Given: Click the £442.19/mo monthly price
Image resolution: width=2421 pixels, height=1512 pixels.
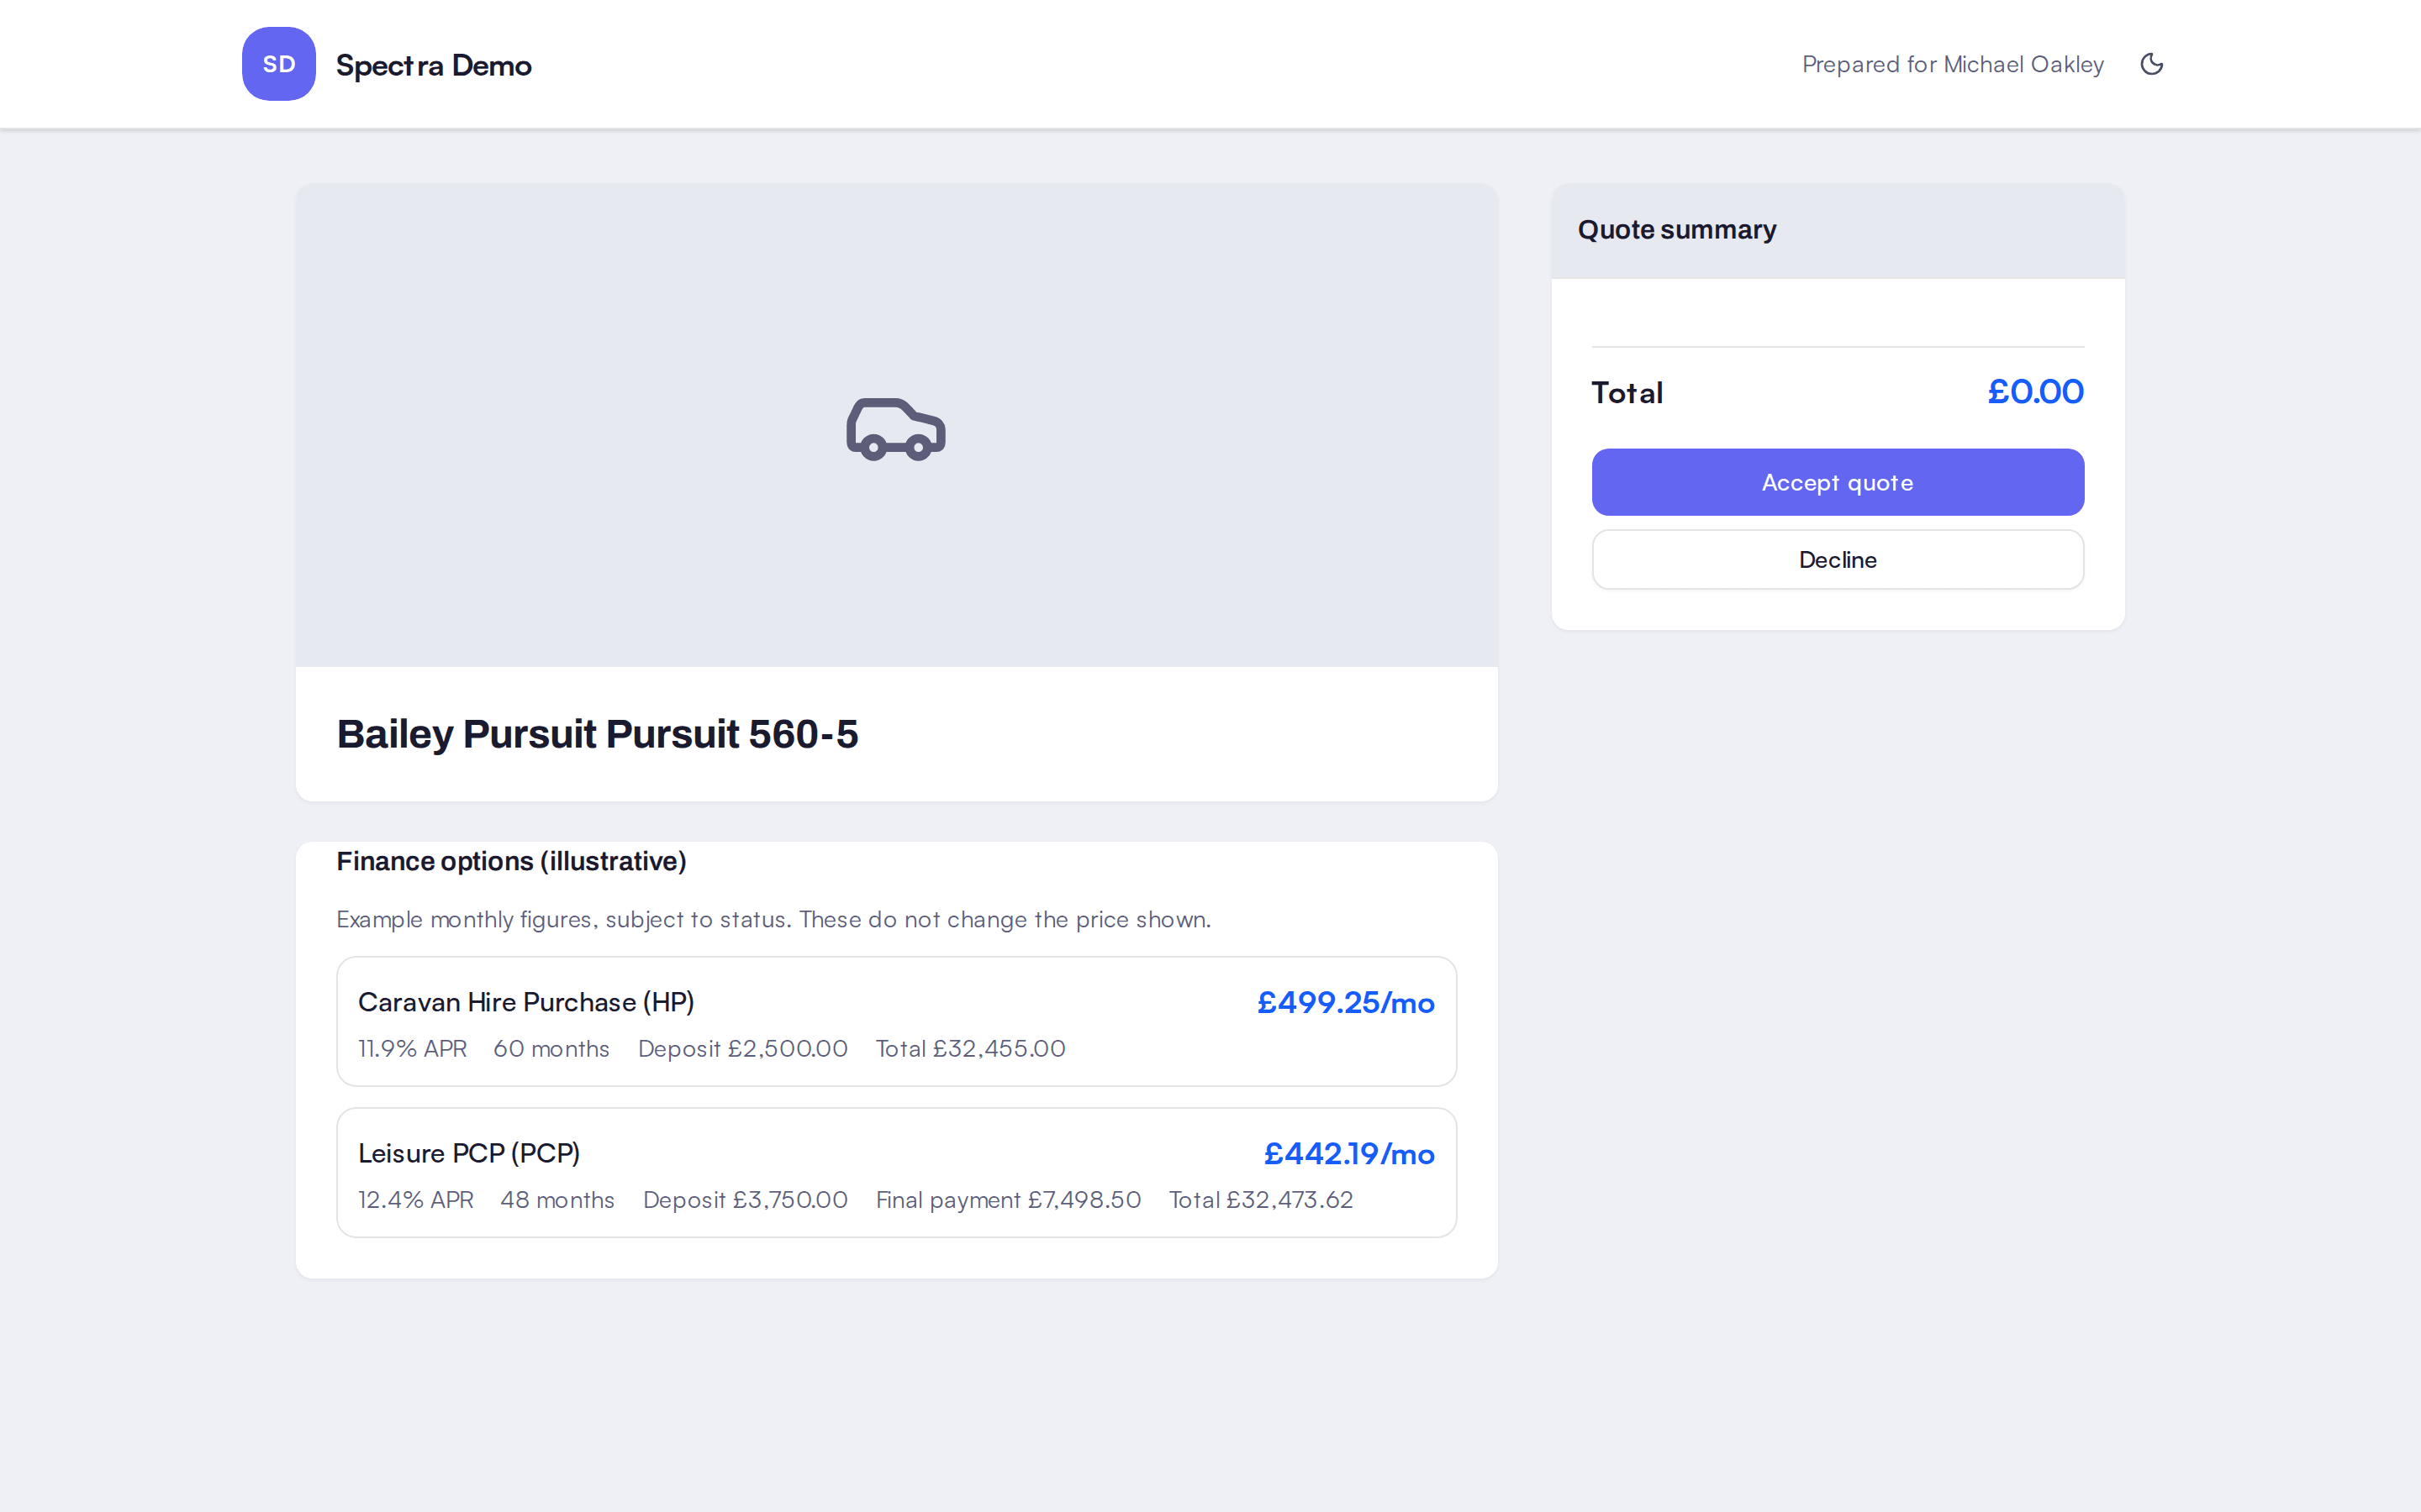Looking at the screenshot, I should pyautogui.click(x=1348, y=1153).
